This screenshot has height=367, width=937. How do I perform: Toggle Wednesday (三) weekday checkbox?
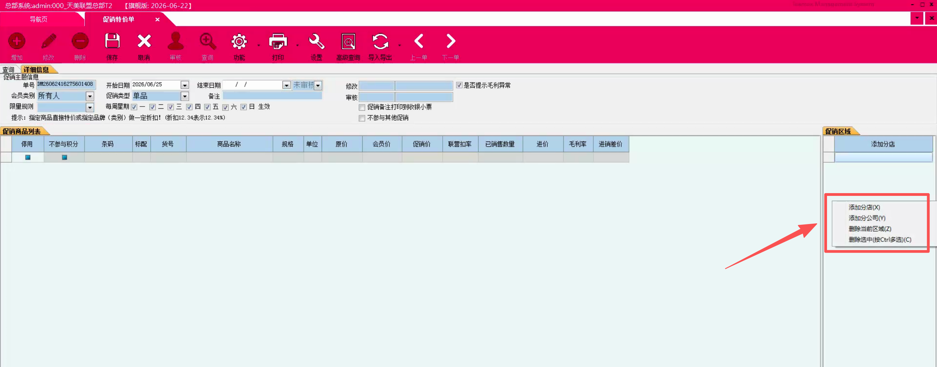[170, 107]
